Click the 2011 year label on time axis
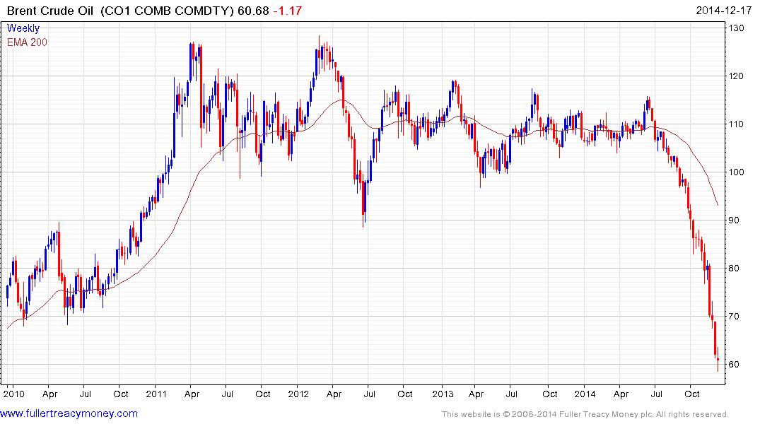 click(156, 394)
